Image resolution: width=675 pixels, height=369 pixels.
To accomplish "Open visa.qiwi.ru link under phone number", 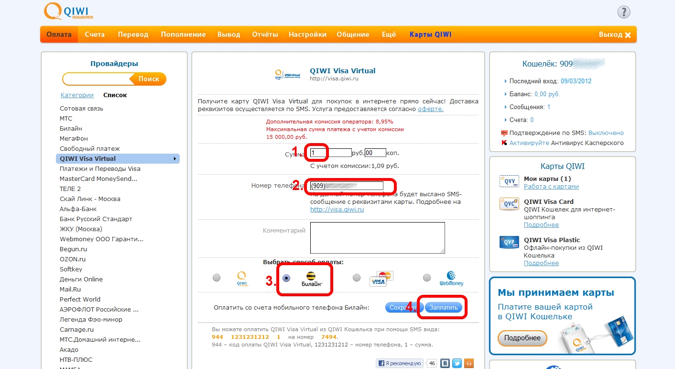I will pyautogui.click(x=337, y=210).
